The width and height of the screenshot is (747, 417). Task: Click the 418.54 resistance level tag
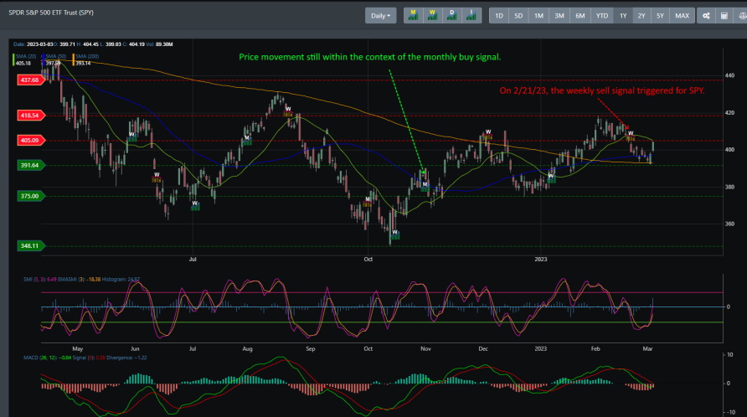point(30,116)
